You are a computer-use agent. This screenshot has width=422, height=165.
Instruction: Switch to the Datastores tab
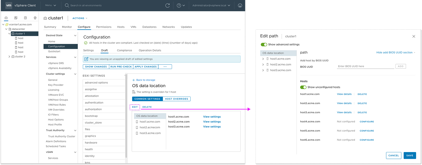coord(150,27)
